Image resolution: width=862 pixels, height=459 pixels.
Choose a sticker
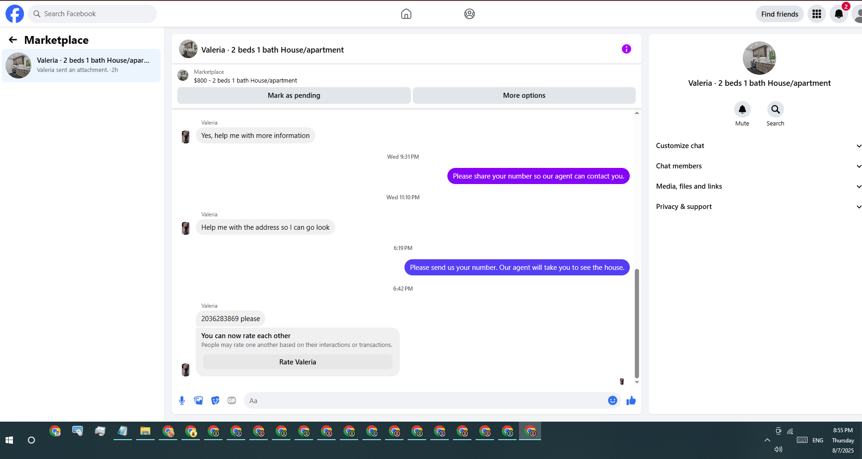(x=215, y=400)
